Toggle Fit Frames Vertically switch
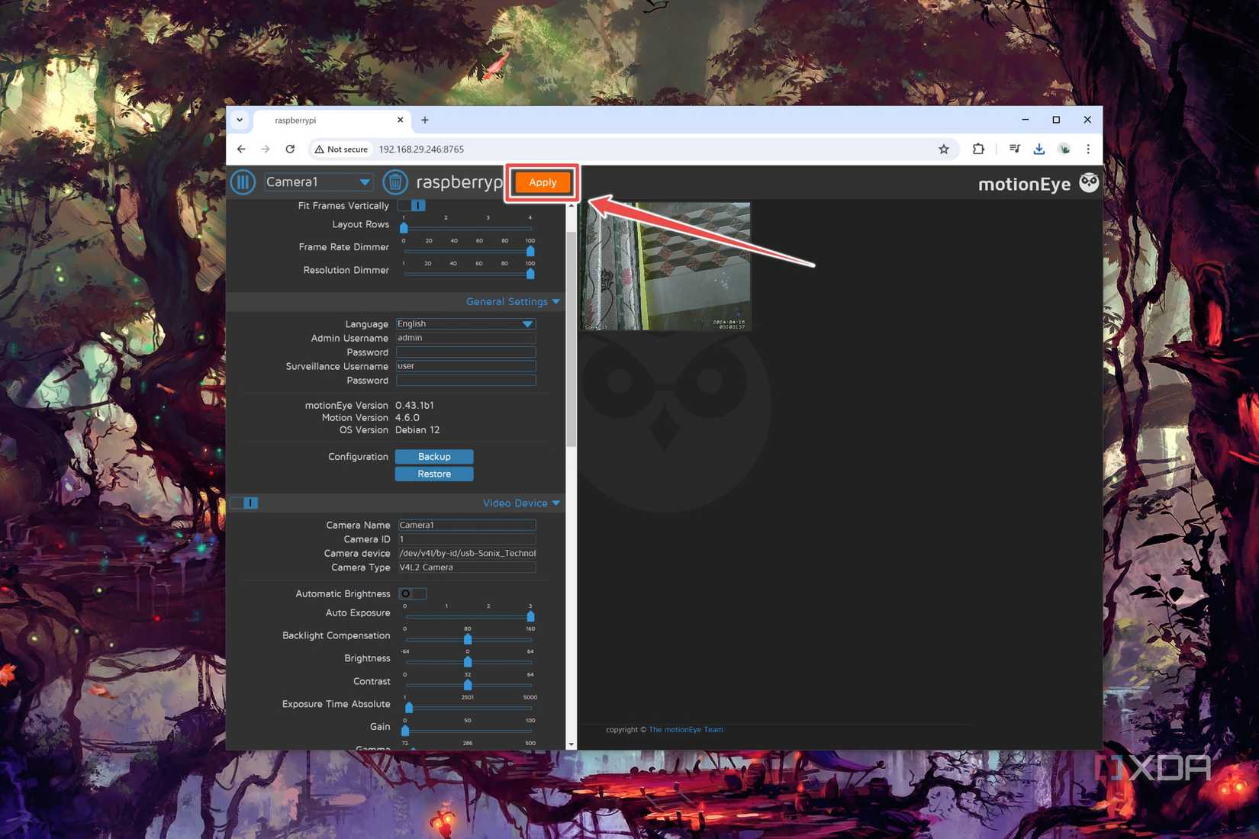This screenshot has width=1259, height=839. [412, 206]
